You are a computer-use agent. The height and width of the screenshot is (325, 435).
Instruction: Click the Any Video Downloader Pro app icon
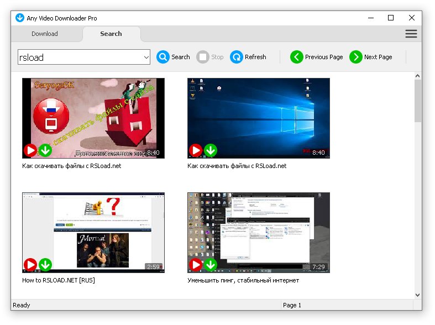coord(20,18)
